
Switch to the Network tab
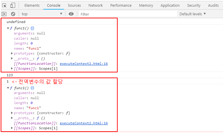[95, 5]
